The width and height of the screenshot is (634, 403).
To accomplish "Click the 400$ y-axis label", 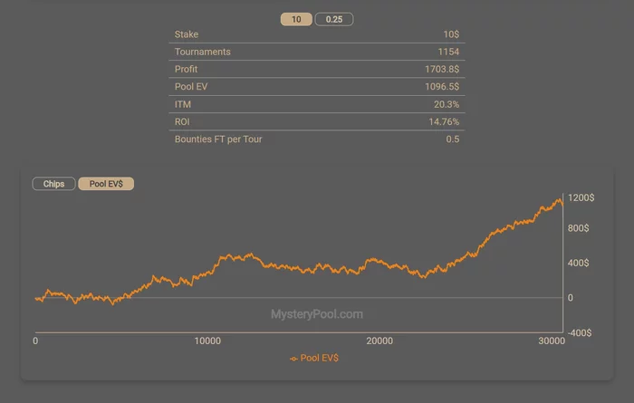I will 578,263.
